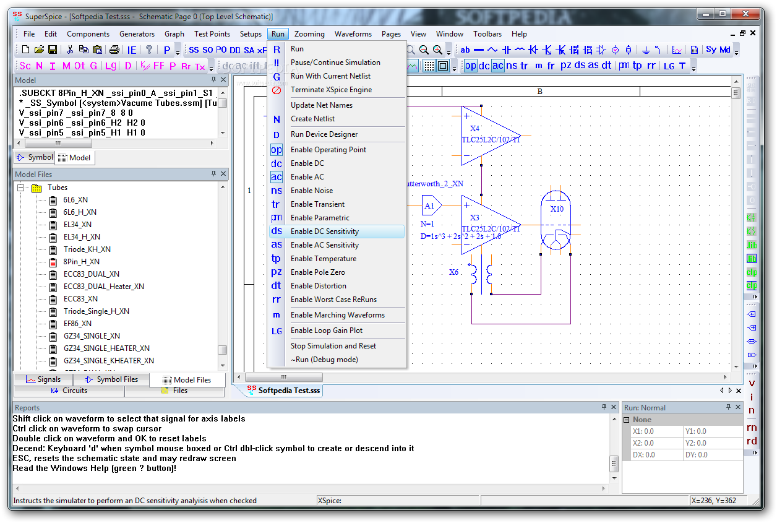Image resolution: width=777 pixels, height=523 pixels.
Task: Select ECC83_DUAL_XN model file
Action: tap(92, 274)
